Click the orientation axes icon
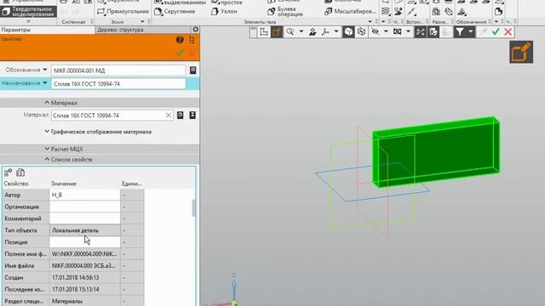Viewport: 545px width, 306px height. 325,32
